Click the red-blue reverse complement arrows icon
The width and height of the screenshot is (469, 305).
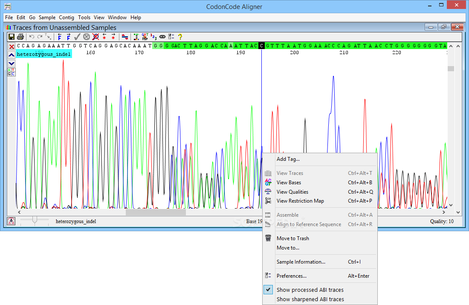(x=125, y=37)
